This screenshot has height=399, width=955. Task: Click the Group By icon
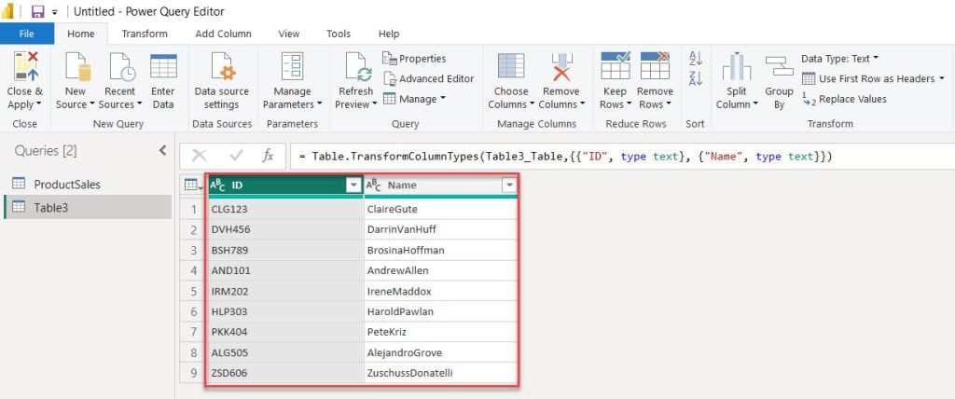click(779, 66)
